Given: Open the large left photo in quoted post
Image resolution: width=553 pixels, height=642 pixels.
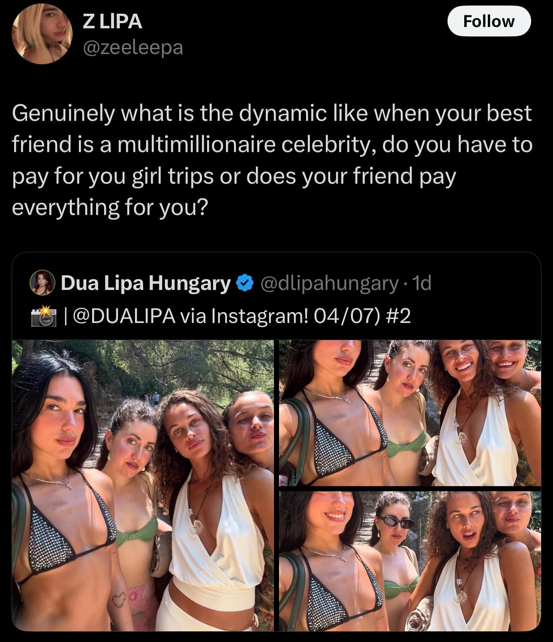Looking at the screenshot, I should (143, 485).
